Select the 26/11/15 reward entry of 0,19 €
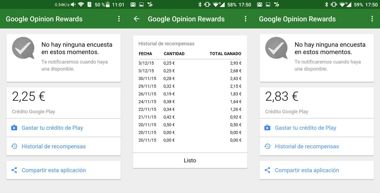 tap(190, 94)
